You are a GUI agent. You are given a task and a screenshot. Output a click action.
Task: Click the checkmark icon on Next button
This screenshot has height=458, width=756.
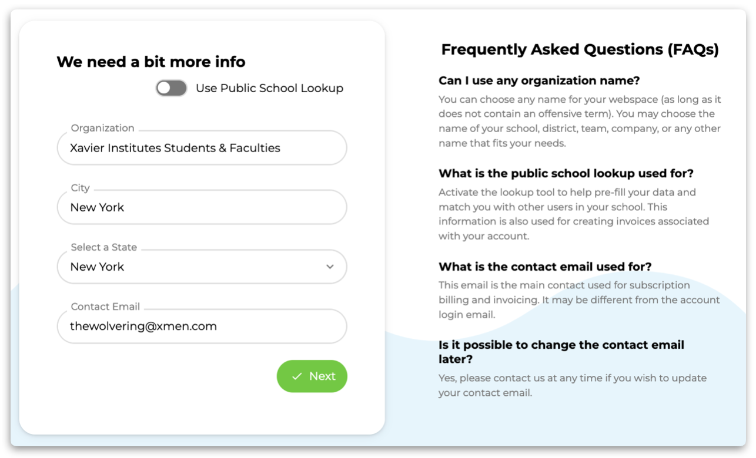click(297, 376)
